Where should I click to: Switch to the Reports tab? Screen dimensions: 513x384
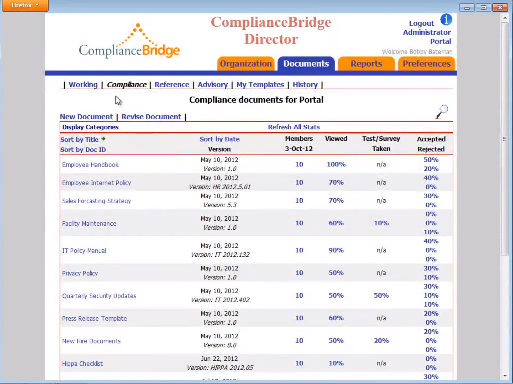tap(366, 64)
